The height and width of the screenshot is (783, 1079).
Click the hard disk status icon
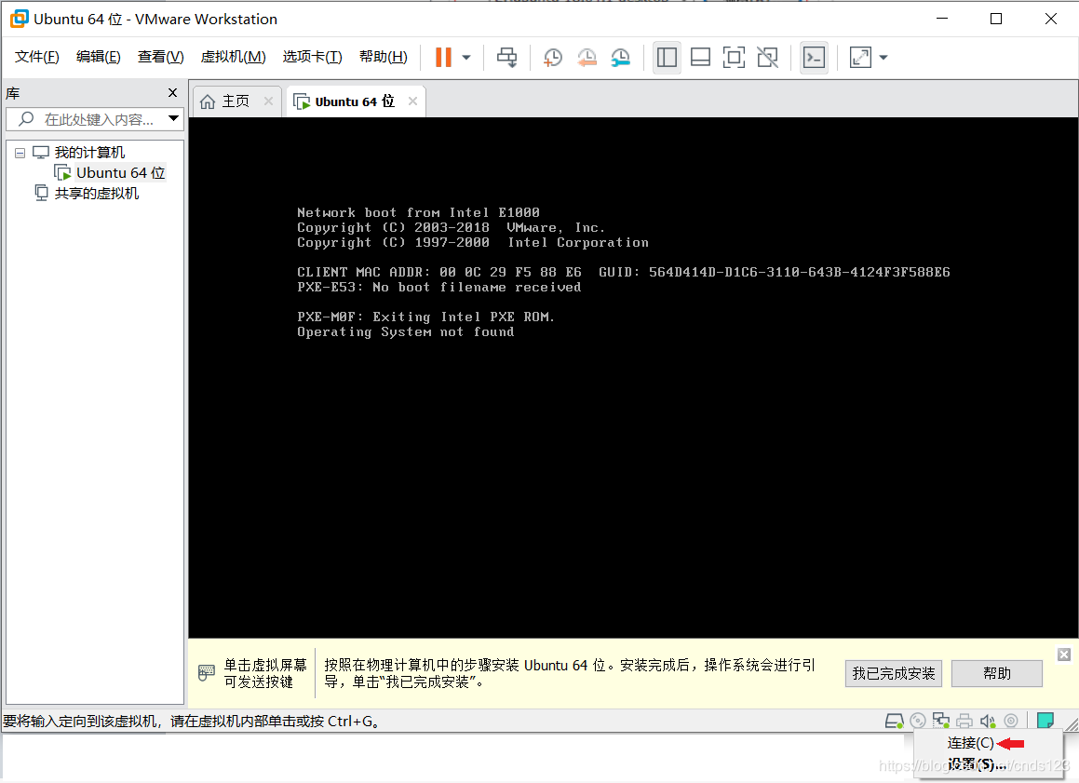click(x=894, y=721)
